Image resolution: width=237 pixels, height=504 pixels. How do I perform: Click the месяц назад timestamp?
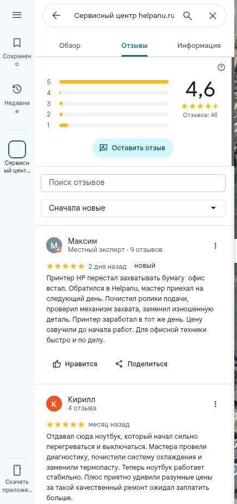click(109, 425)
